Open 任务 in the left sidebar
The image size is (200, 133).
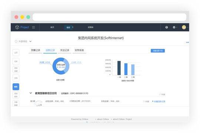click(16, 61)
